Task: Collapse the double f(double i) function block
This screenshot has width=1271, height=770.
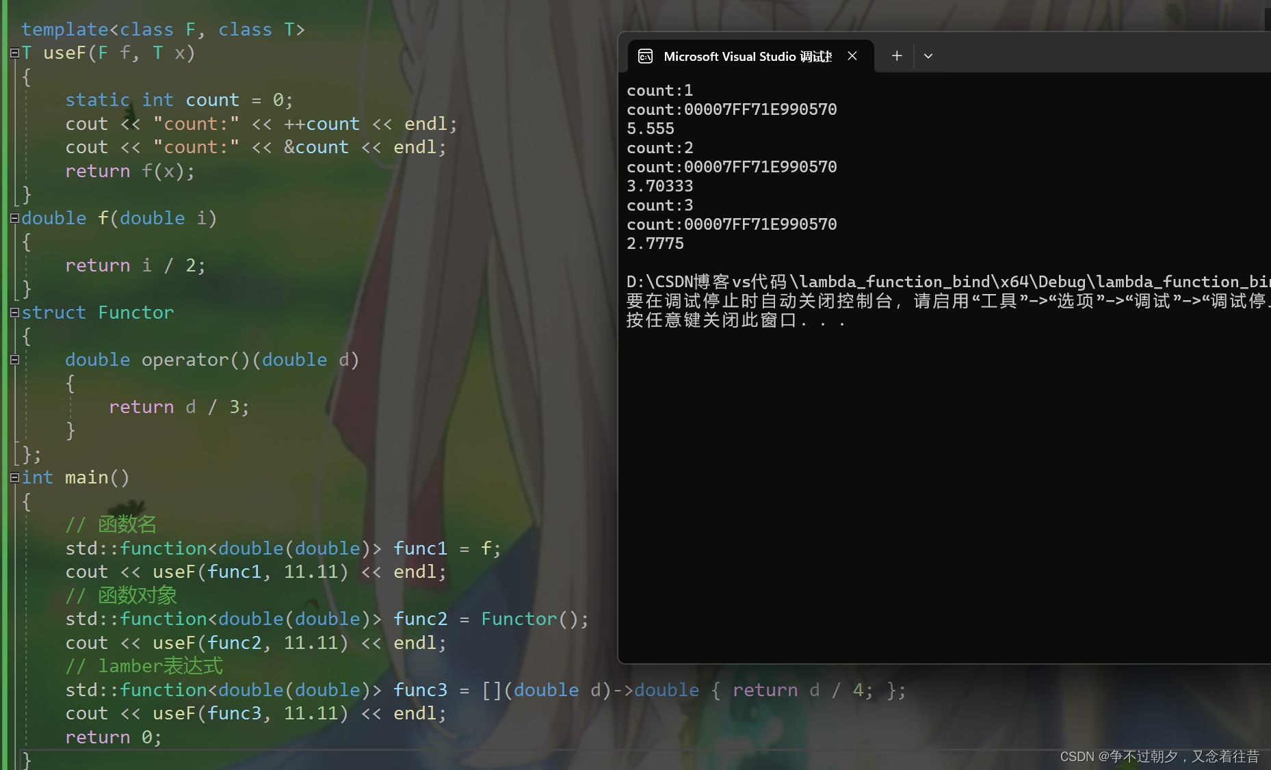Action: coord(14,218)
